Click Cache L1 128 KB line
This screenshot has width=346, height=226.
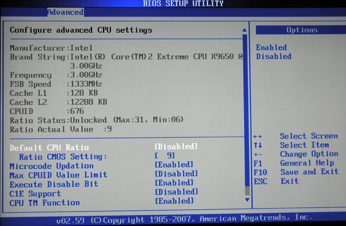coord(54,93)
